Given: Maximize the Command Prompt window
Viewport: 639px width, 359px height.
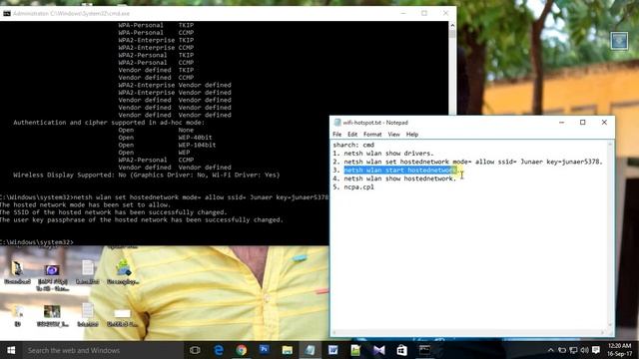Looking at the screenshot, I should (x=424, y=13).
